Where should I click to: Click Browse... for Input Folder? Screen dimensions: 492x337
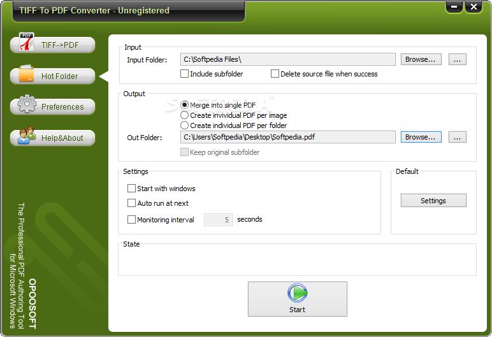click(421, 59)
